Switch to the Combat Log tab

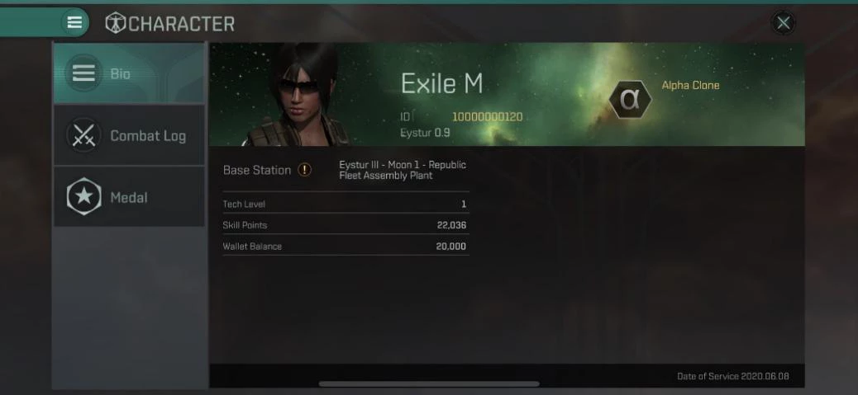pos(129,135)
